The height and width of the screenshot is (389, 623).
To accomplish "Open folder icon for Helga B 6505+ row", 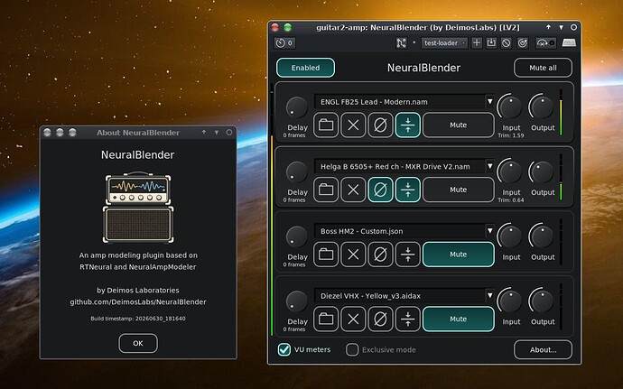I will coord(326,190).
